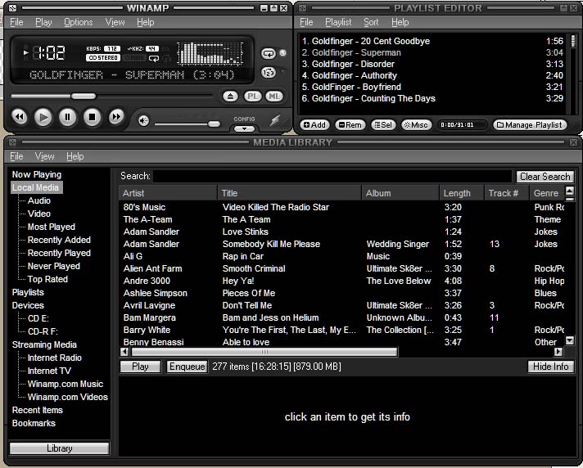
Task: Open the Sel selection dropdown button
Action: (x=383, y=125)
